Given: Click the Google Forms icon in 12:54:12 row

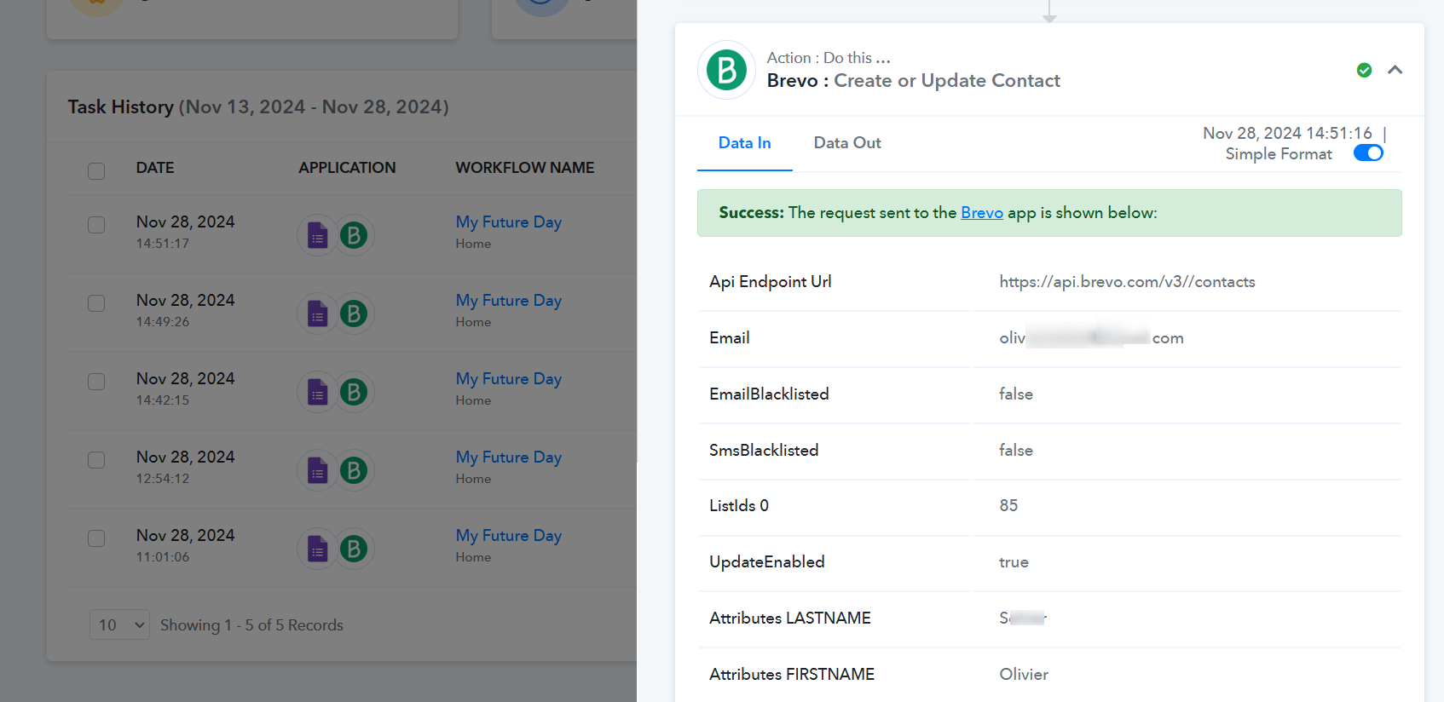Looking at the screenshot, I should pyautogui.click(x=317, y=470).
